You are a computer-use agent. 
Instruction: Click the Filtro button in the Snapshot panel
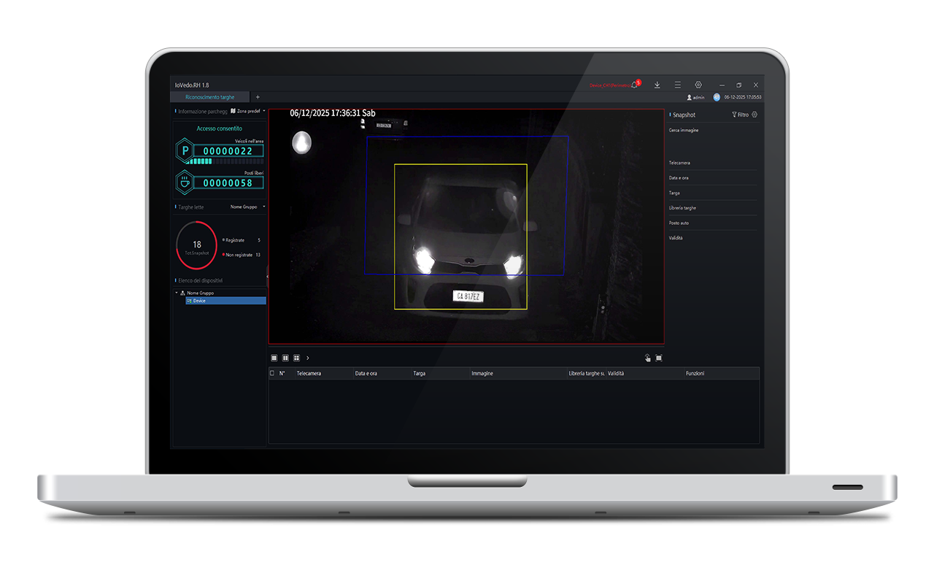[x=739, y=115]
